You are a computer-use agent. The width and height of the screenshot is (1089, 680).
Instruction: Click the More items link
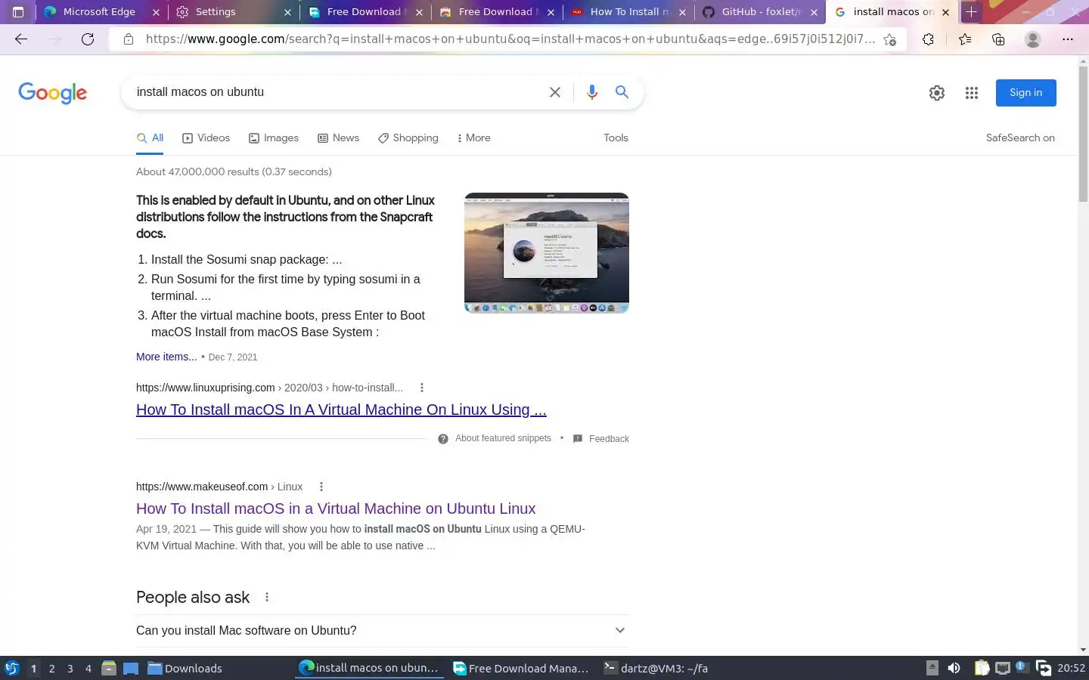pos(166,357)
